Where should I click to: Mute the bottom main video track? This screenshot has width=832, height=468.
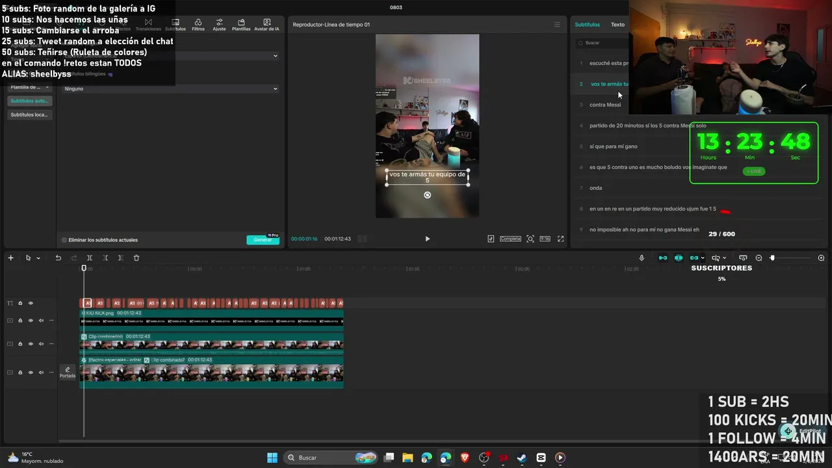(x=41, y=372)
